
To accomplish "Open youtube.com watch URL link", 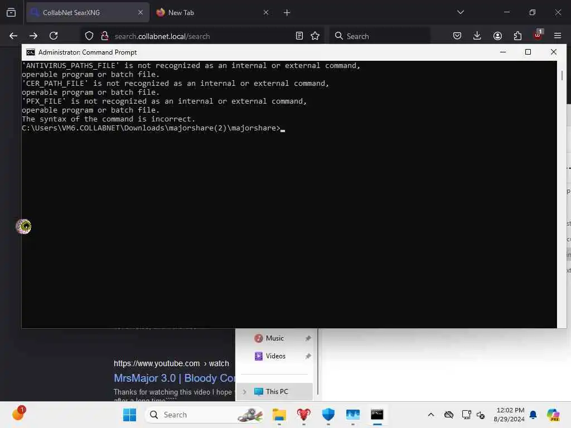I will (172, 363).
